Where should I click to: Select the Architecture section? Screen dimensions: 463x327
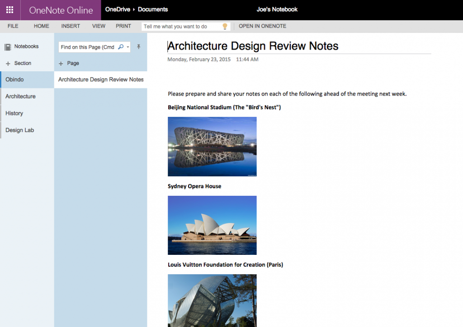pyautogui.click(x=20, y=97)
